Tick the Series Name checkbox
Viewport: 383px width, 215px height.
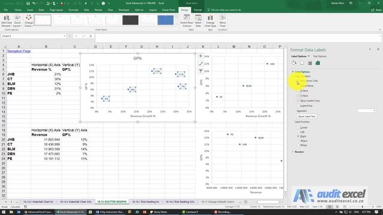point(298,86)
